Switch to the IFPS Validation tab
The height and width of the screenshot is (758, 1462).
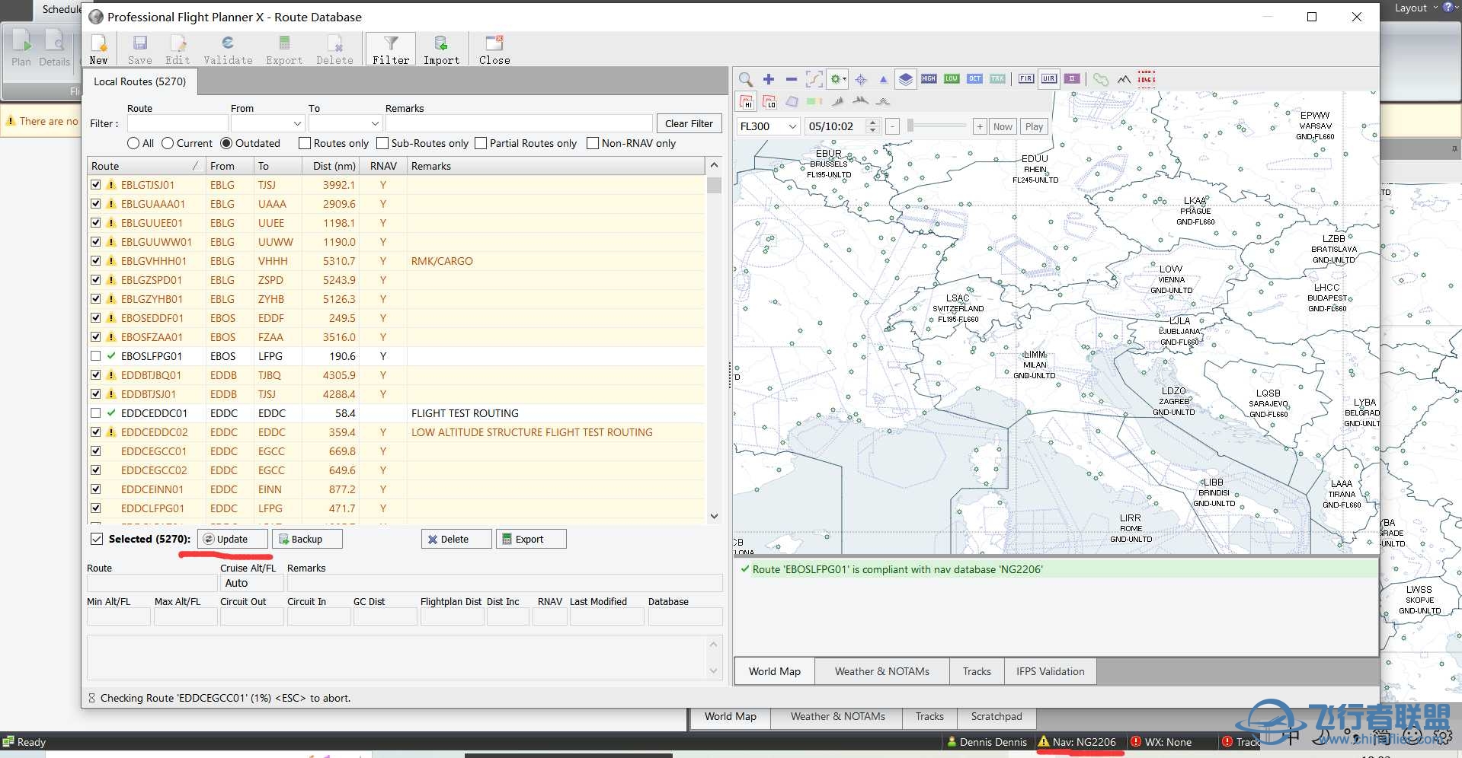[1051, 671]
